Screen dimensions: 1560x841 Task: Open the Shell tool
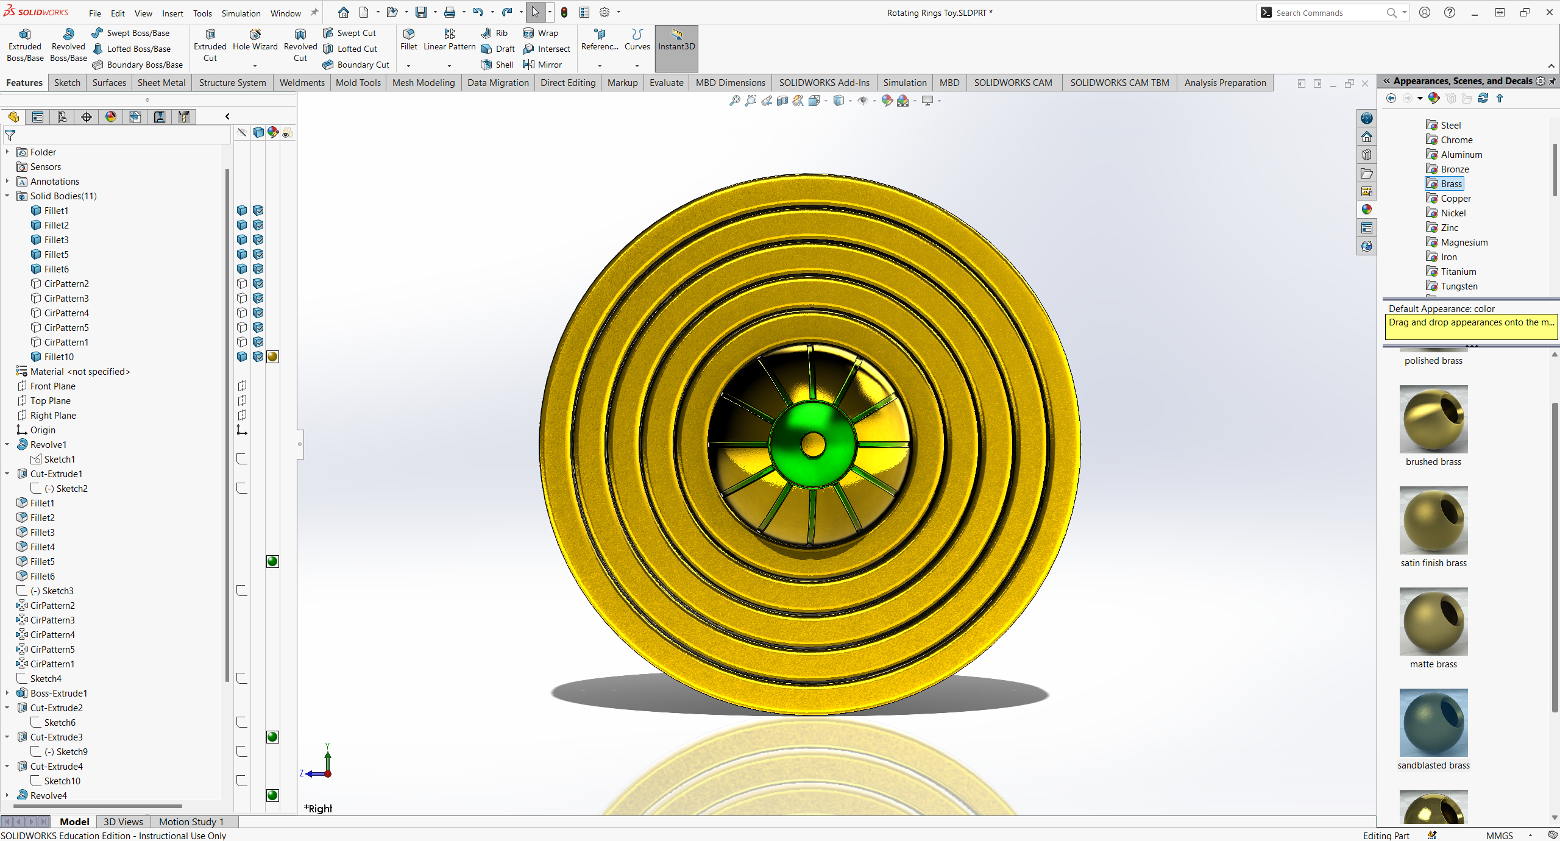point(497,65)
